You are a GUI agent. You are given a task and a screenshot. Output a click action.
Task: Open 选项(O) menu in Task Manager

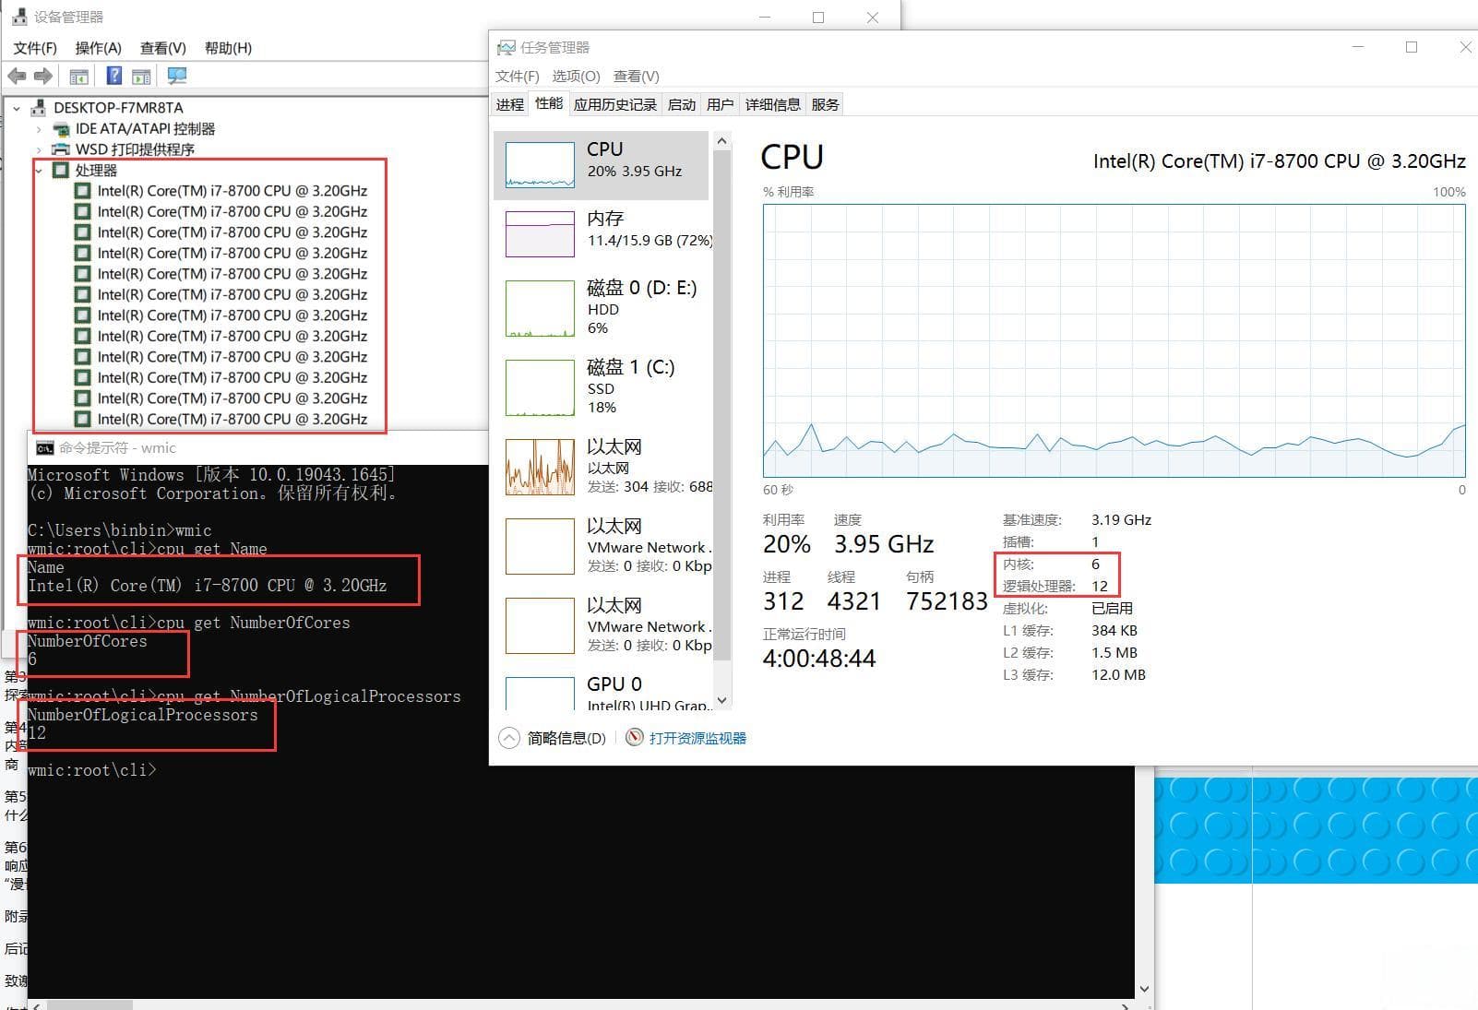click(576, 76)
